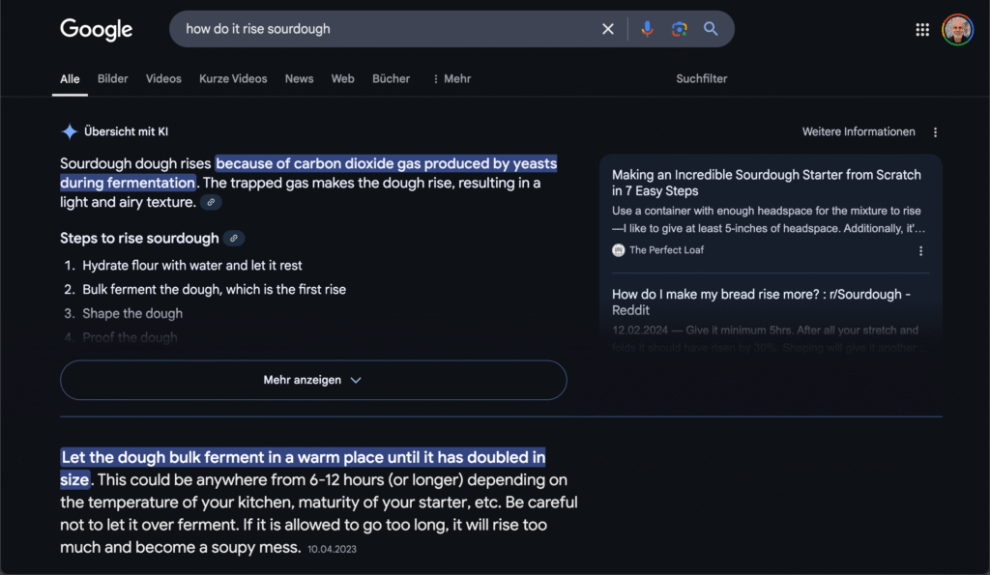Switch to the Bücher tab
This screenshot has height=575, width=990.
click(x=391, y=79)
